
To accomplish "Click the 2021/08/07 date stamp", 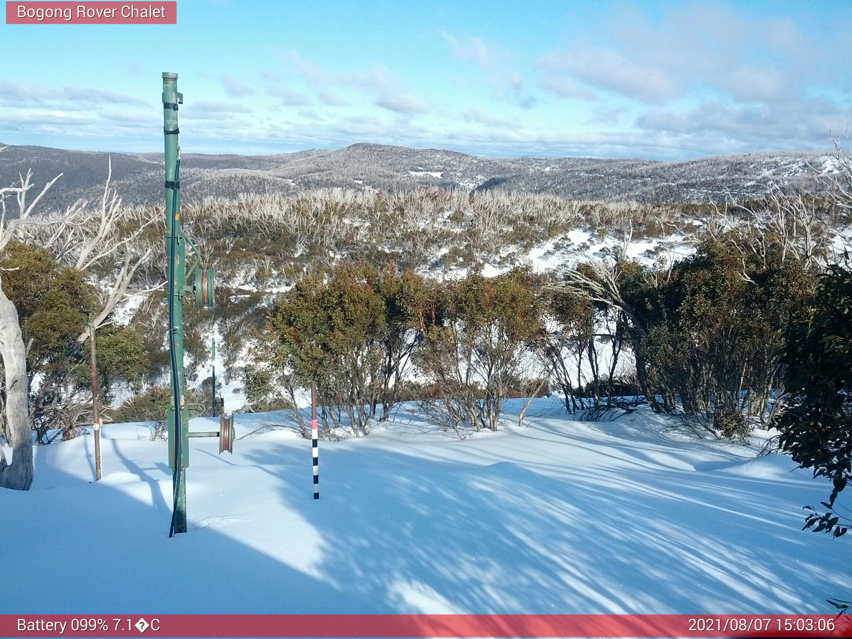I will coord(730,625).
